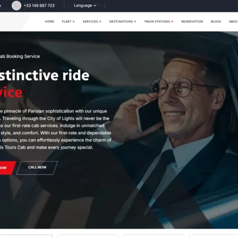
Task: Expand the plus icon beside TRAIN STATIONS
Action: tap(172, 22)
